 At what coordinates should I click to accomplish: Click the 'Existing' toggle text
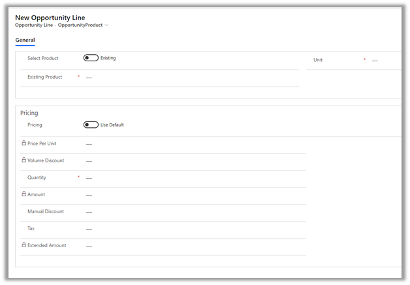point(108,58)
